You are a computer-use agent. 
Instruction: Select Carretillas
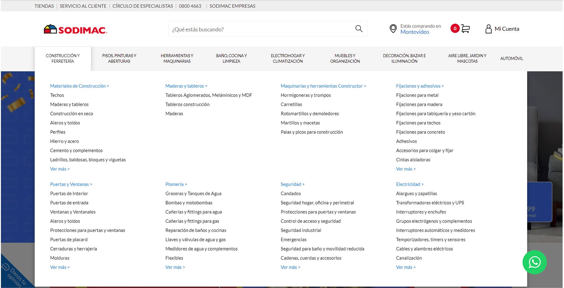pyautogui.click(x=291, y=104)
